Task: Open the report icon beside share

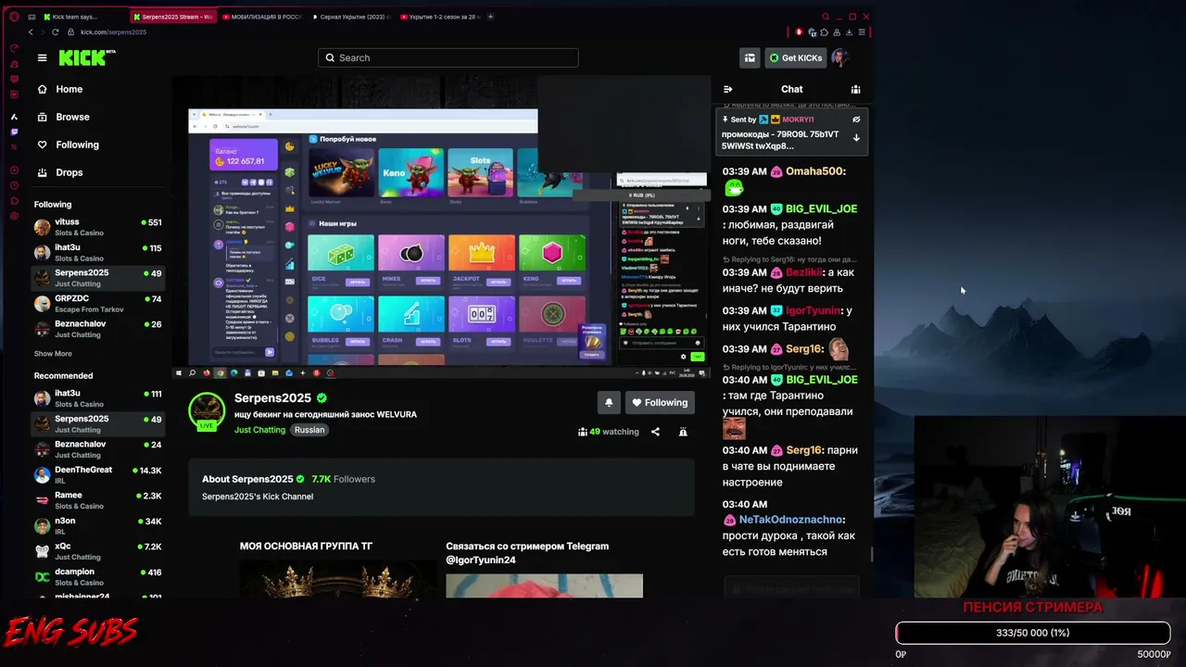Action: pyautogui.click(x=683, y=432)
